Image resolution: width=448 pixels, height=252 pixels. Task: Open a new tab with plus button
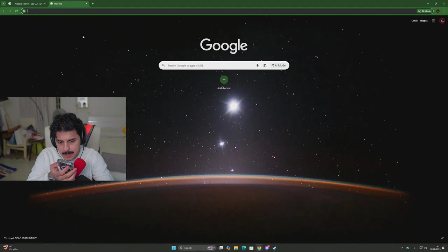pyautogui.click(x=93, y=3)
